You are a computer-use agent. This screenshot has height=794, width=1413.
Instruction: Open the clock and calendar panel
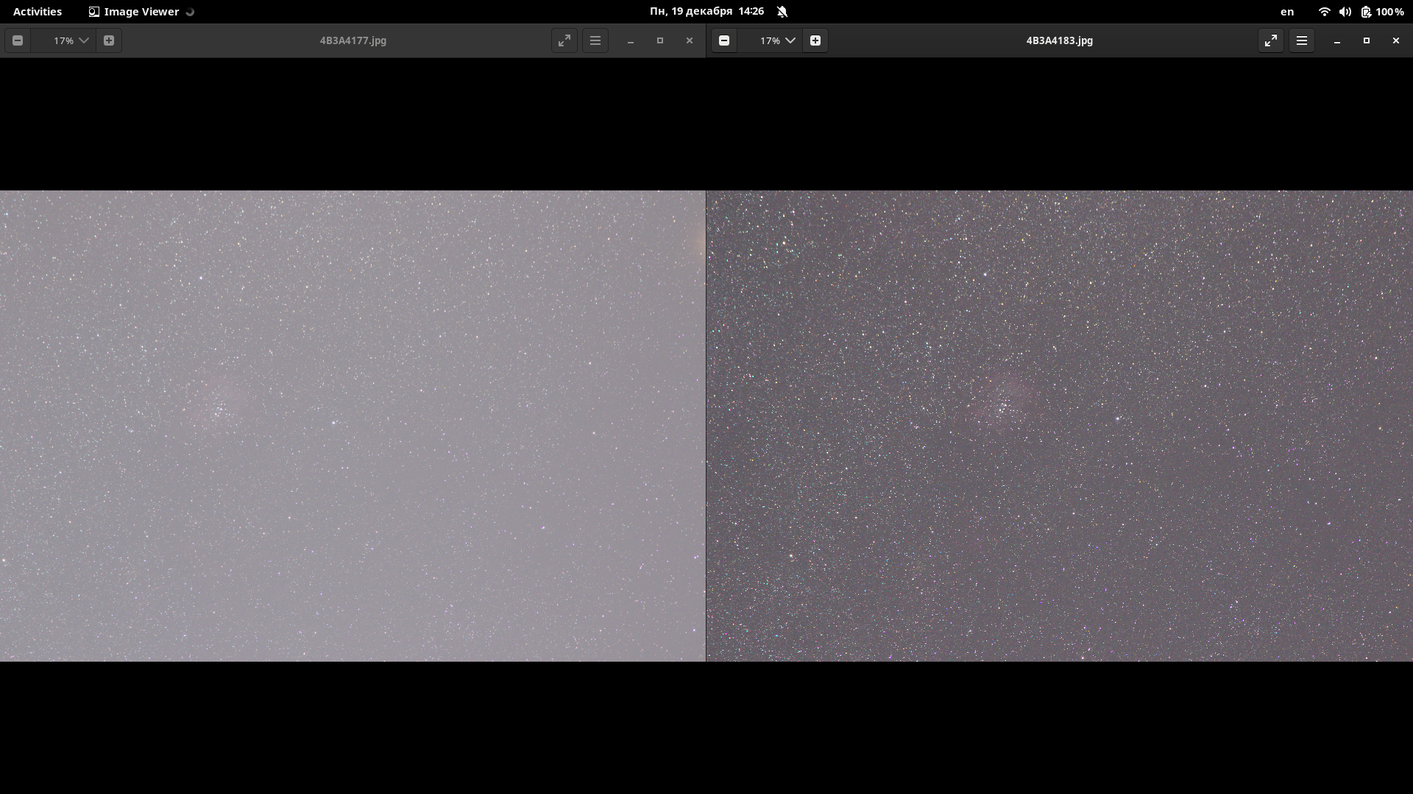point(706,11)
